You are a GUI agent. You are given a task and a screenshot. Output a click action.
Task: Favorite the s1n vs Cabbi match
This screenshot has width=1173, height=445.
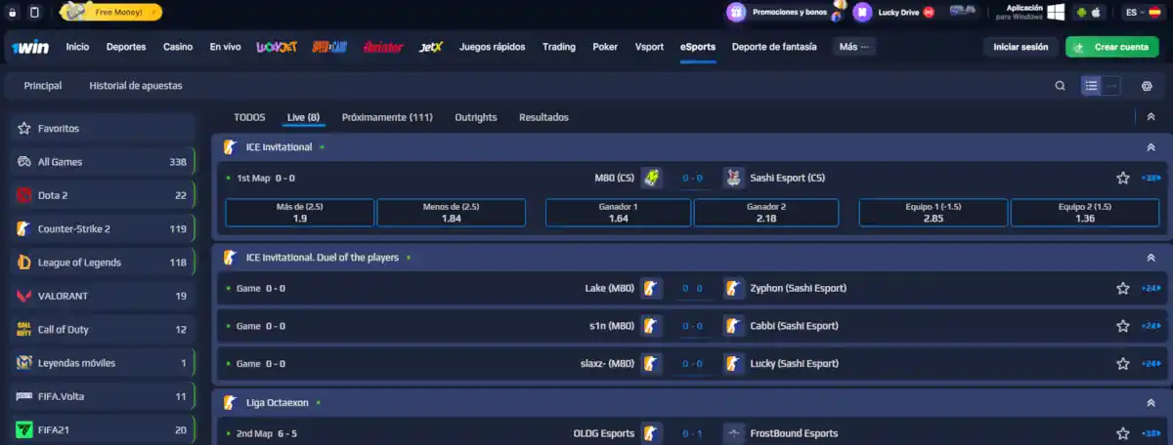[1123, 326]
